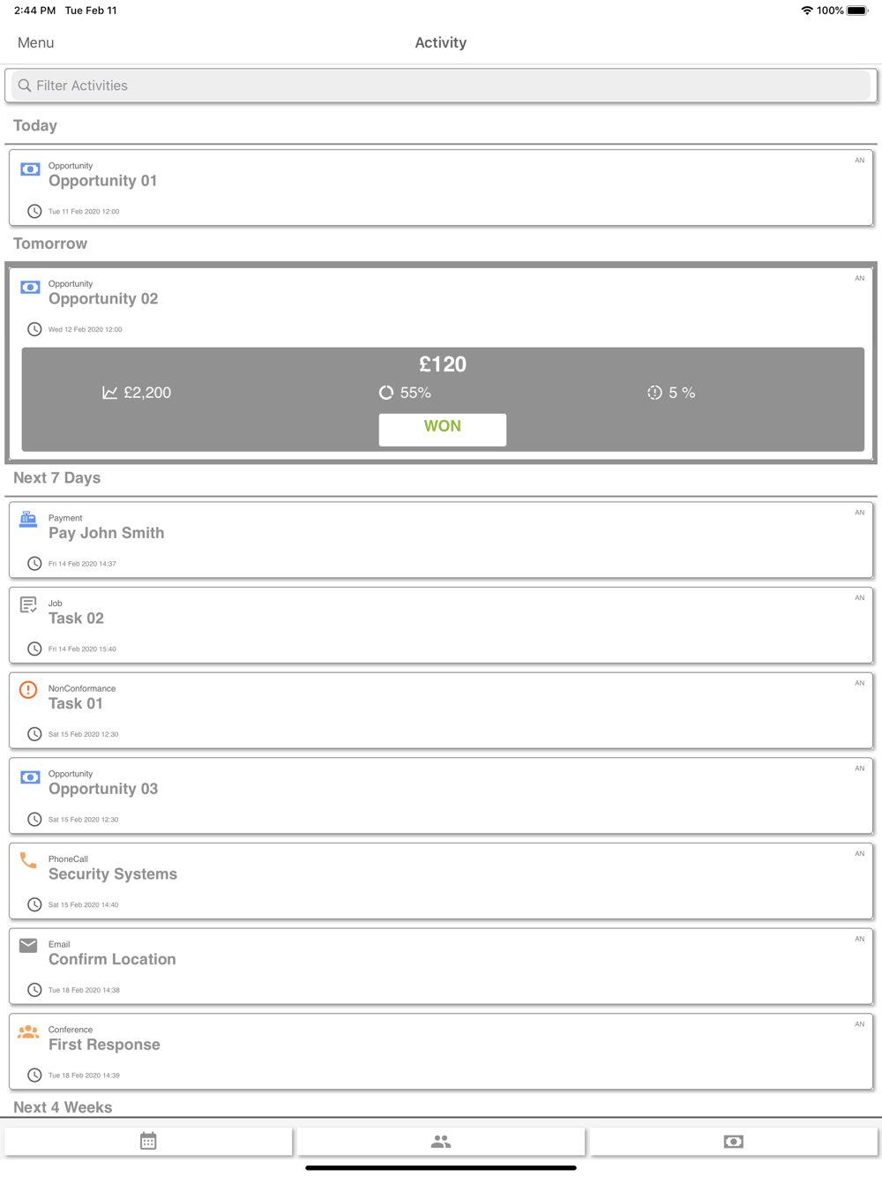Tap the NonConformance warning icon for Task 01
The height and width of the screenshot is (1177, 882).
pyautogui.click(x=28, y=690)
